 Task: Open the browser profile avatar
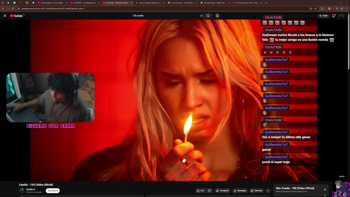coord(342,8)
